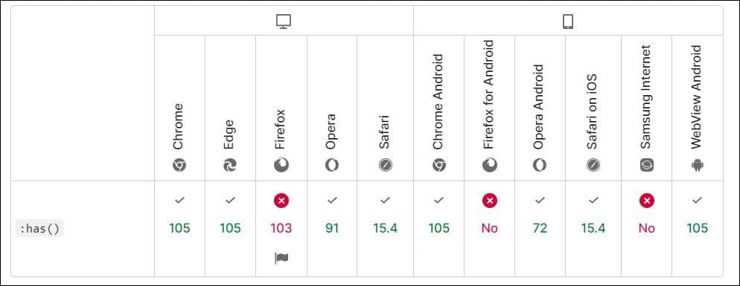Click the Chrome Android logo icon
Screen dimensions: 740x286
pyautogui.click(x=439, y=165)
